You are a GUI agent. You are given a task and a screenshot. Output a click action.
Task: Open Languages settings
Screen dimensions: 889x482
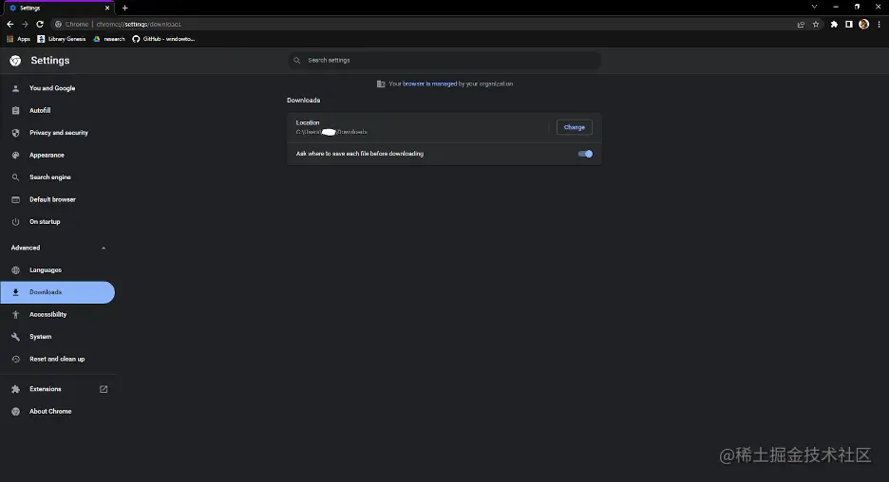click(57, 270)
